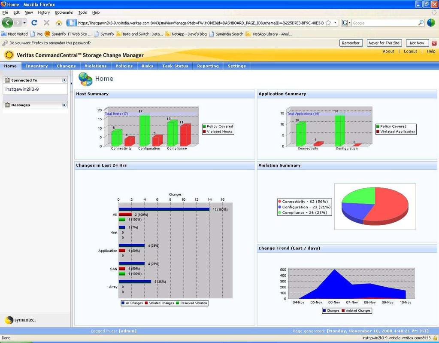Click the Connected To panel clipboard icon
Screen dimensions: 439x343
tap(7, 80)
